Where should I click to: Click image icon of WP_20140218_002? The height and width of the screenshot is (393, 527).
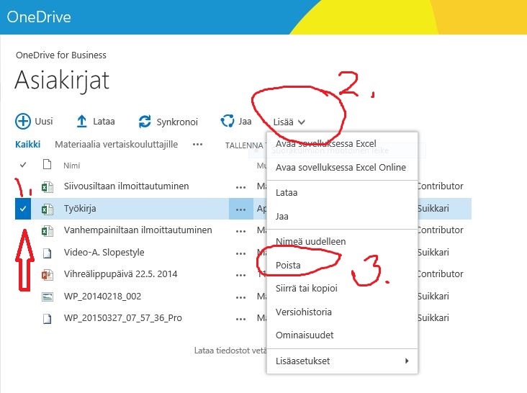[x=48, y=297]
